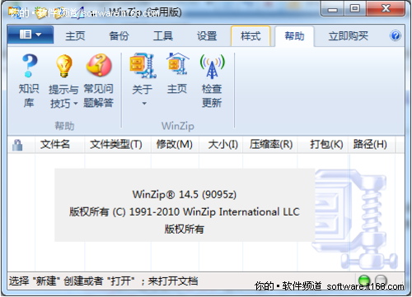Sort by 修改(M) column header
The height and width of the screenshot is (297, 412).
pos(175,145)
